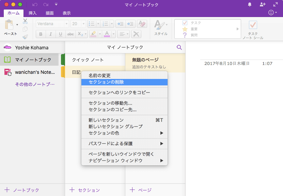Click the notifications bell icon
Viewport: 283px width, 196px height.
[250, 4]
